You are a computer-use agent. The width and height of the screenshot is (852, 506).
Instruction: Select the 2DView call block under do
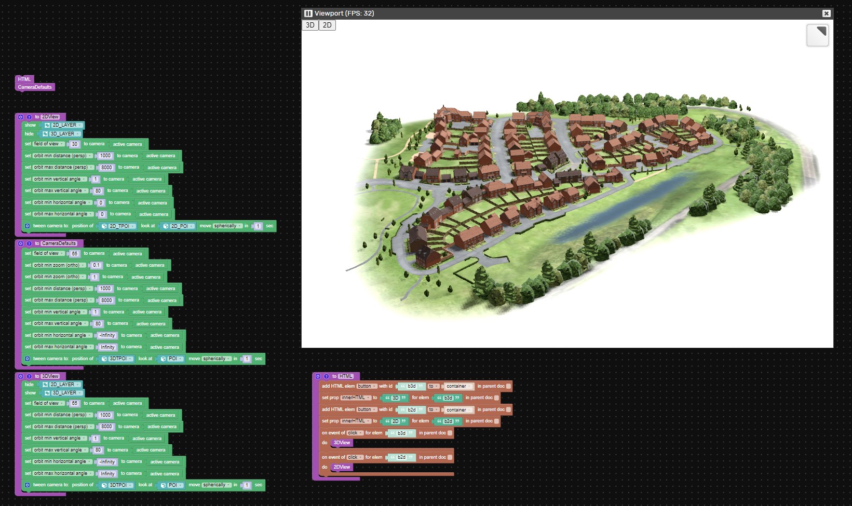[342, 467]
